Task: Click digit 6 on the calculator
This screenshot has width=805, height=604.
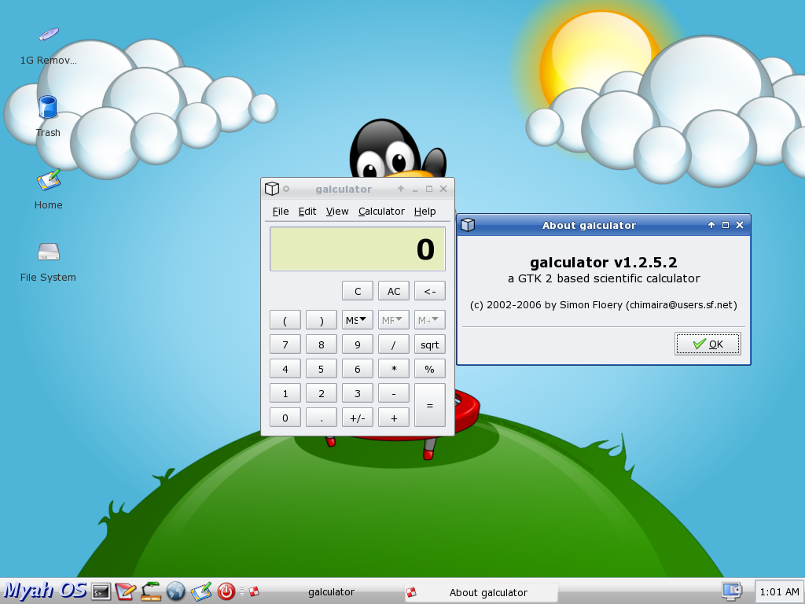Action: click(358, 369)
